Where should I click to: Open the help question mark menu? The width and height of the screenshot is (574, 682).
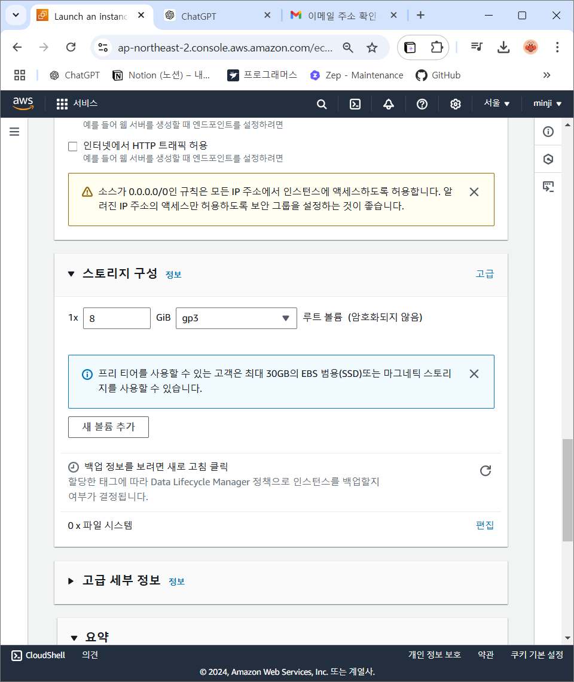point(422,104)
